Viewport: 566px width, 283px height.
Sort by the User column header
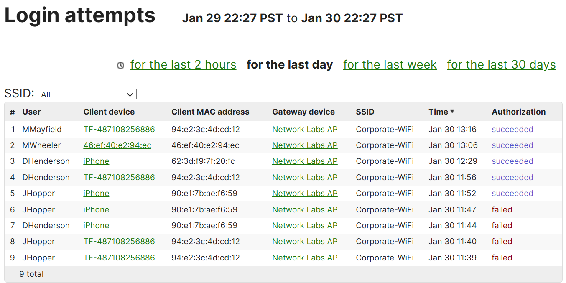coord(32,112)
